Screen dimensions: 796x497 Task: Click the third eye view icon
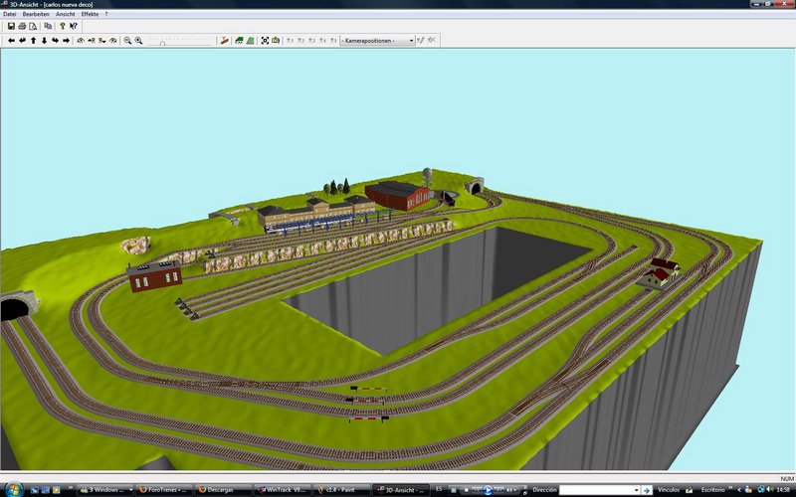tap(102, 41)
